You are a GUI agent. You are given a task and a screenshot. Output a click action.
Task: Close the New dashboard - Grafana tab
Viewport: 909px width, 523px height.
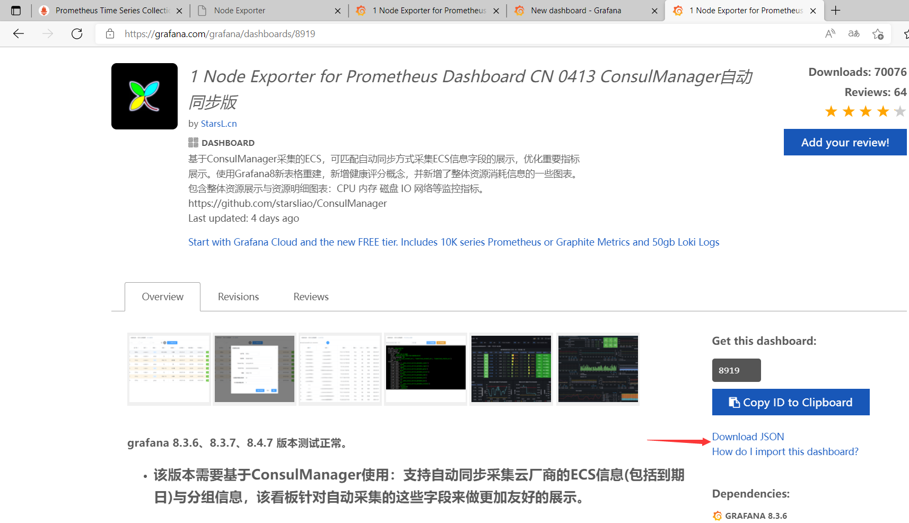click(x=654, y=11)
